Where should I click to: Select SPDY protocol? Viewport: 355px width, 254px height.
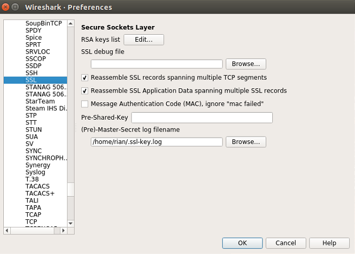34,30
